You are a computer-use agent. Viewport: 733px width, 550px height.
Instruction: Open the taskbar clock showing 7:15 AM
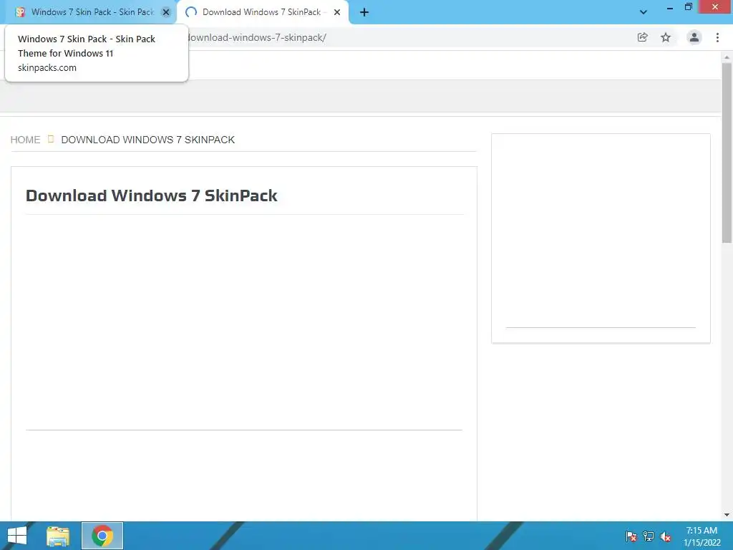click(x=702, y=536)
